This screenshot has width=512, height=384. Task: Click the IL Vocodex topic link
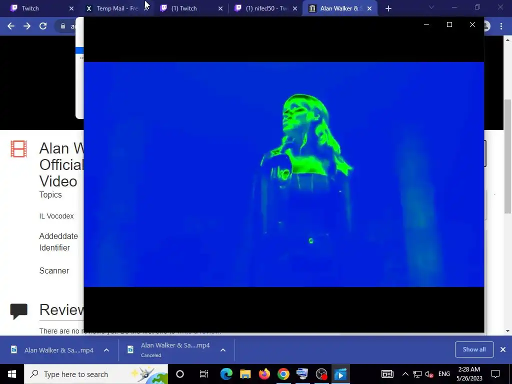pyautogui.click(x=56, y=216)
